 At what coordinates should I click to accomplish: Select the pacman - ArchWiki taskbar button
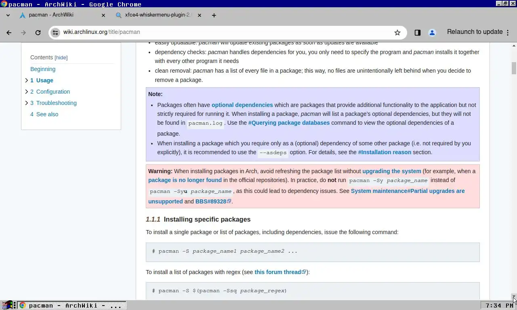[71, 306]
